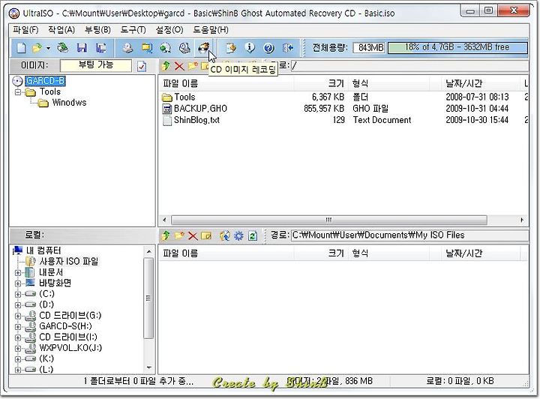Click the Exit toolbar icon
The width and height of the screenshot is (540, 399).
coord(288,48)
